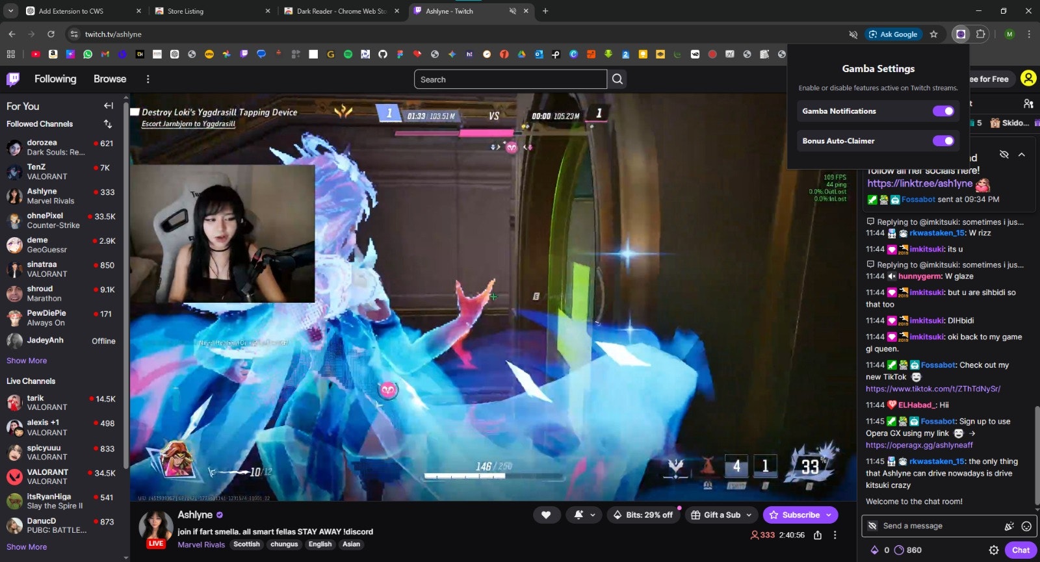Reload the page
1040x562 pixels.
coord(51,34)
